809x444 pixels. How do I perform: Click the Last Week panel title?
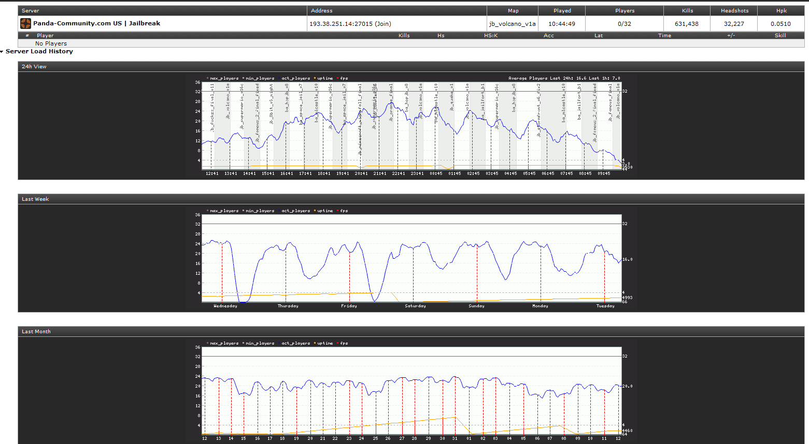[35, 199]
